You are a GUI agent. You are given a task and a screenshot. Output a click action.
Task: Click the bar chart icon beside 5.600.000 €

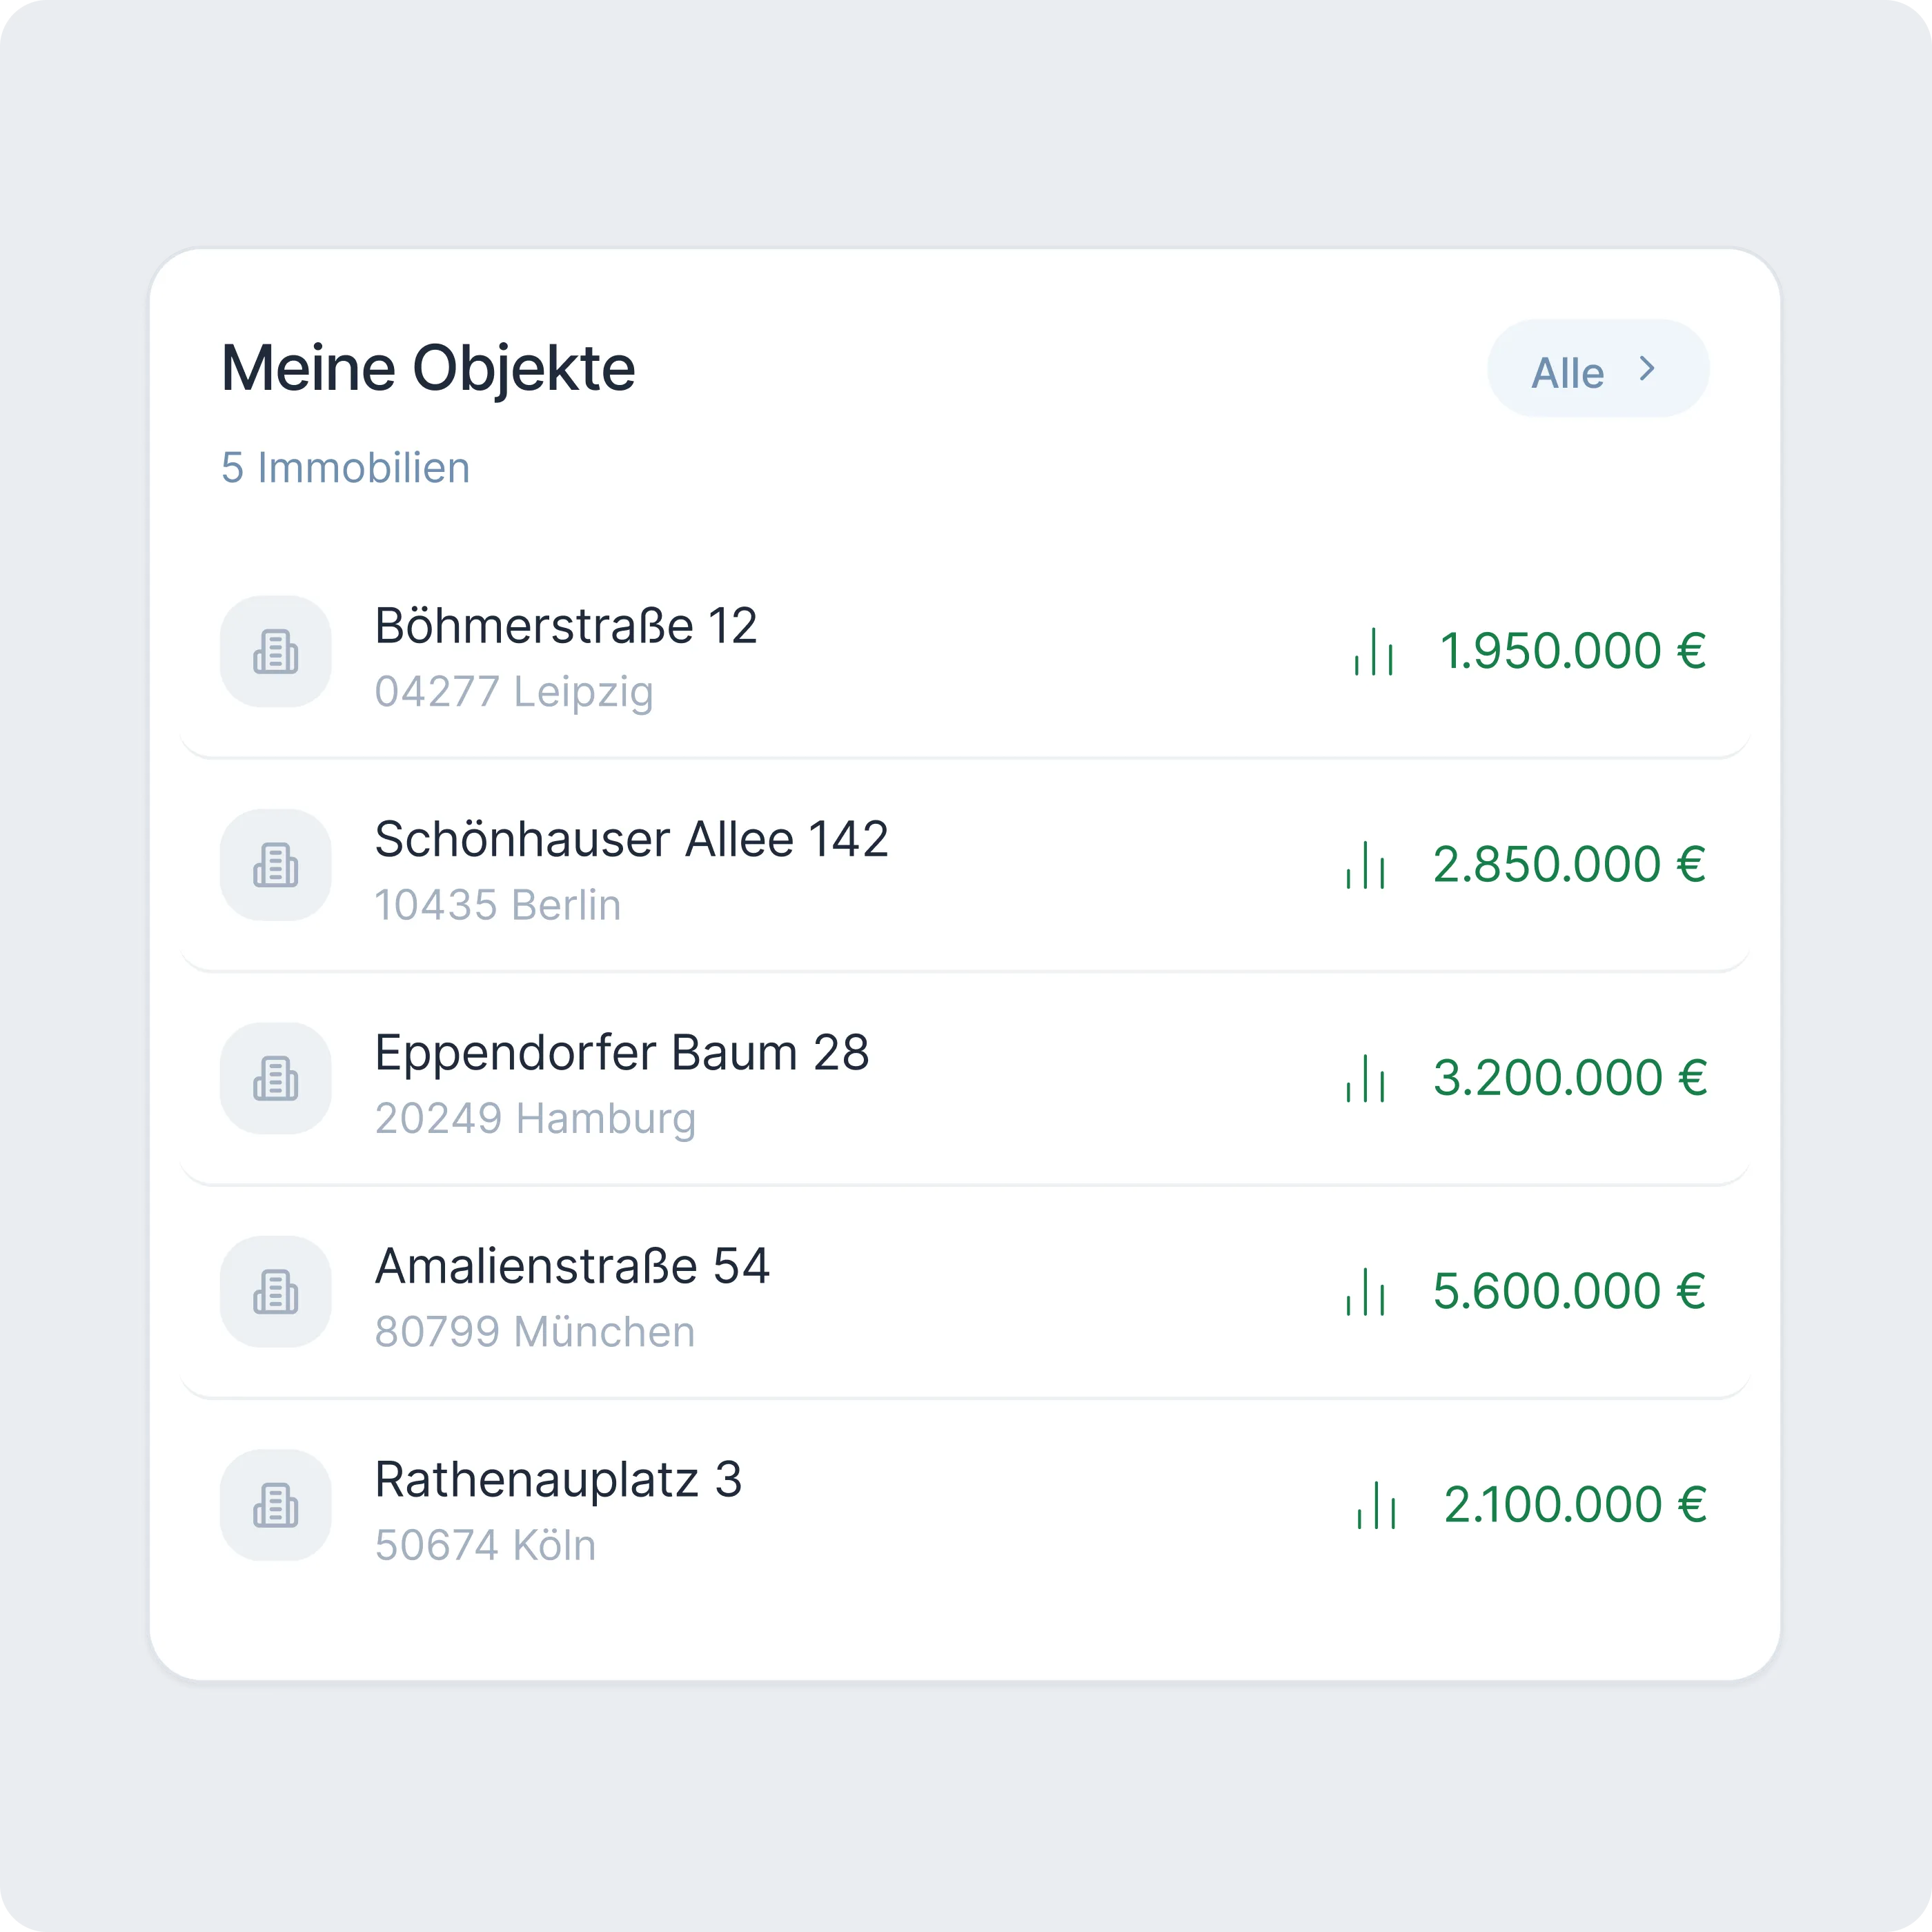click(x=1365, y=1292)
